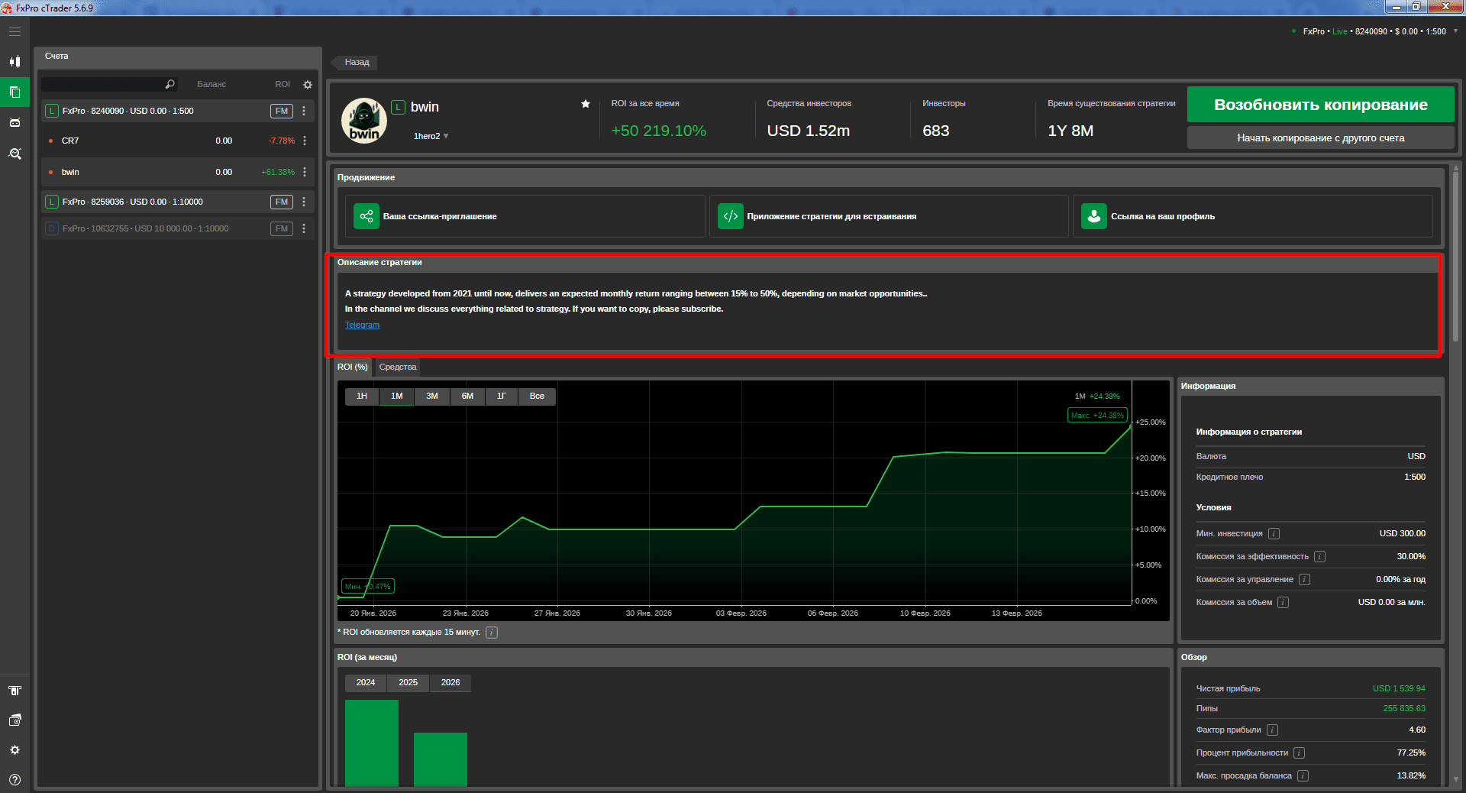Screen dimensions: 1466x793
Task: Open options menu for FxPro 10632755 account
Action: pos(304,228)
